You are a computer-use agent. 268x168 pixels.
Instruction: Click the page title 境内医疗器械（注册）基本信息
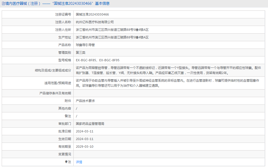click(57, 3)
